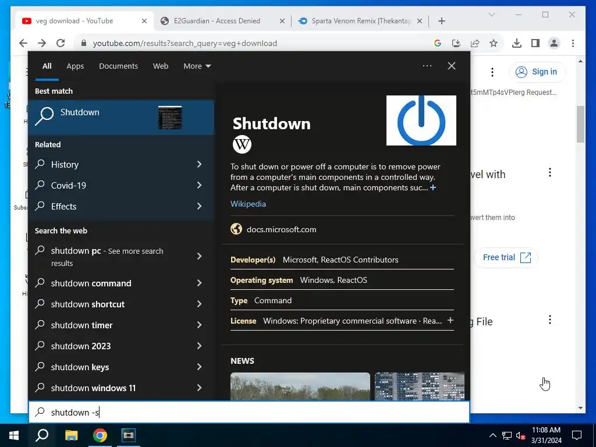The image size is (596, 447).
Task: Switch to Sparta Venom Remix tab
Action: (361, 21)
